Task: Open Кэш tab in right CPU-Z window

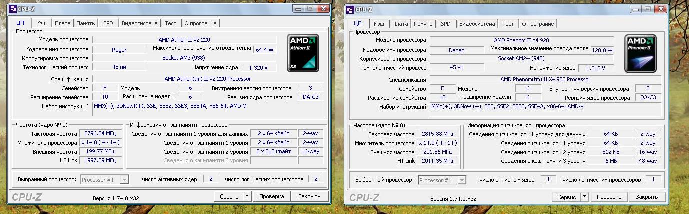Action: tap(379, 23)
